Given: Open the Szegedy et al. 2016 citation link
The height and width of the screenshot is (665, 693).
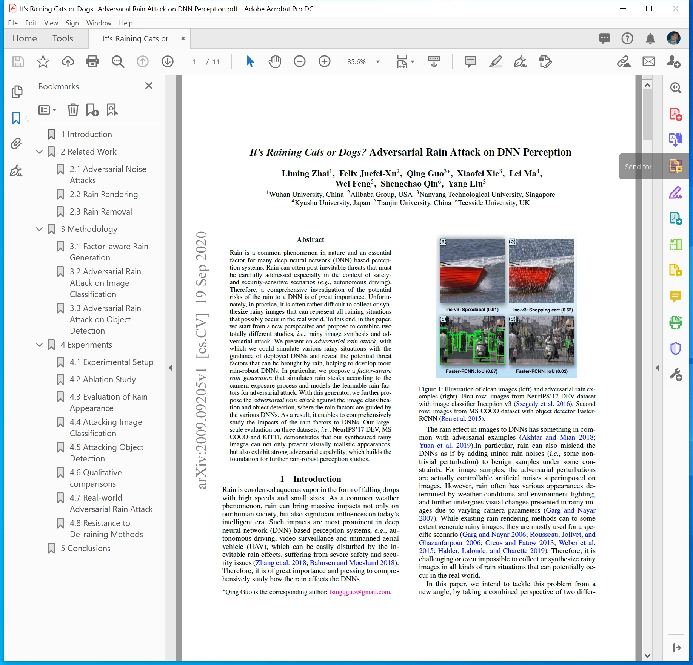Looking at the screenshot, I should pos(543,404).
